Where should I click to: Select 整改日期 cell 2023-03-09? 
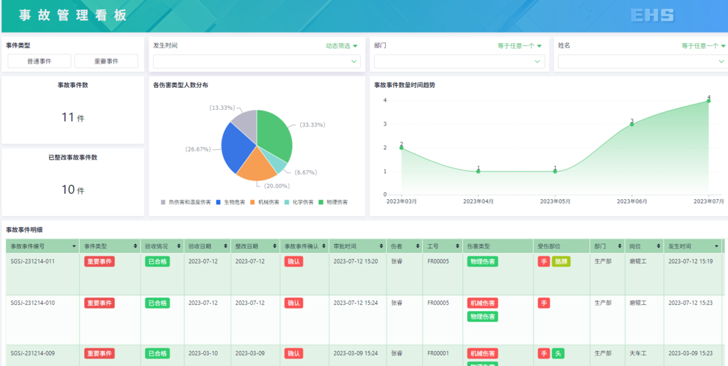coord(254,356)
